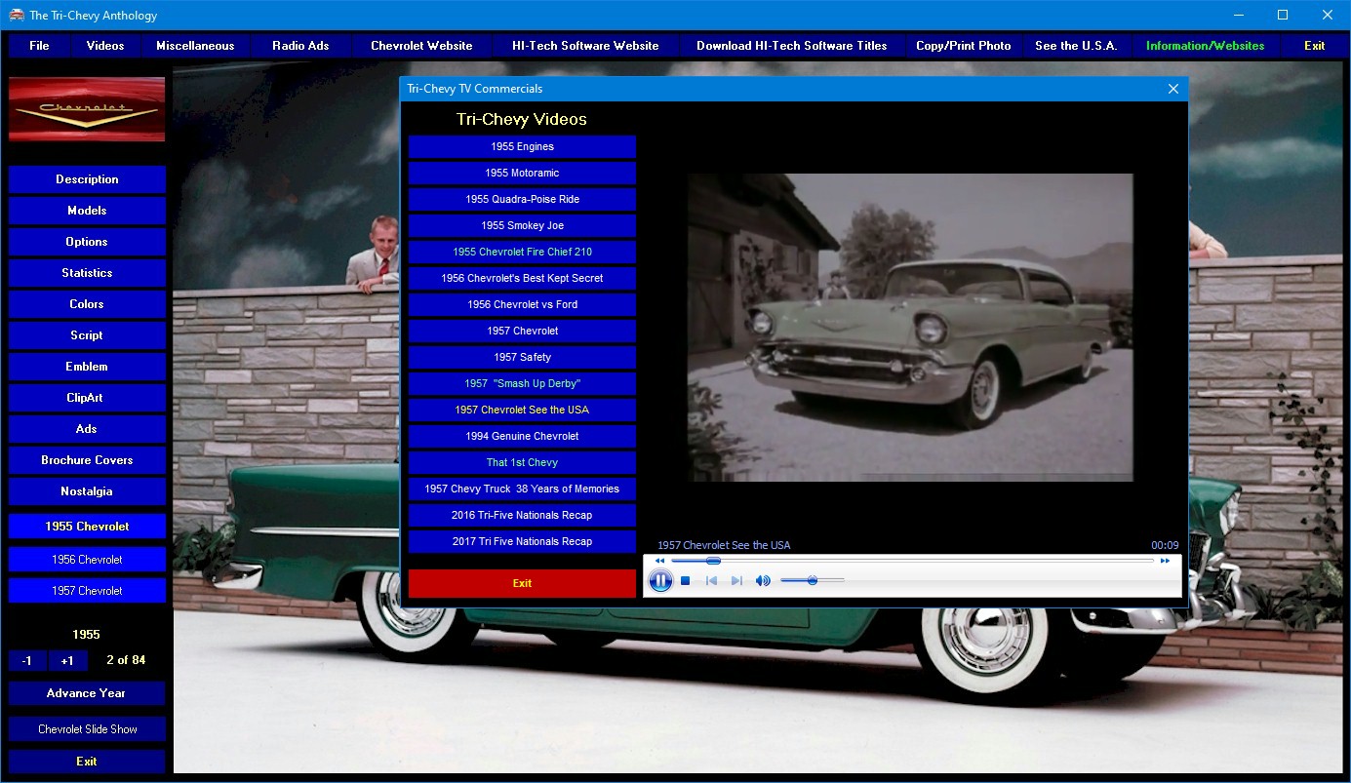Click Exit at bottom of sidebar
The image size is (1351, 783).
click(x=87, y=762)
